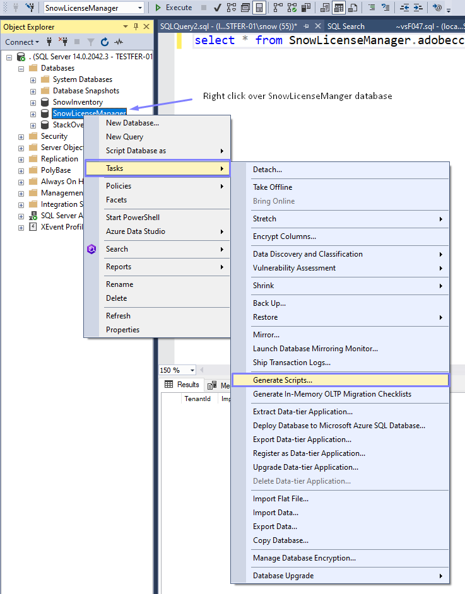The width and height of the screenshot is (465, 594).
Task: Open Object Explorer window position dropdown arrow
Action: tap(126, 26)
